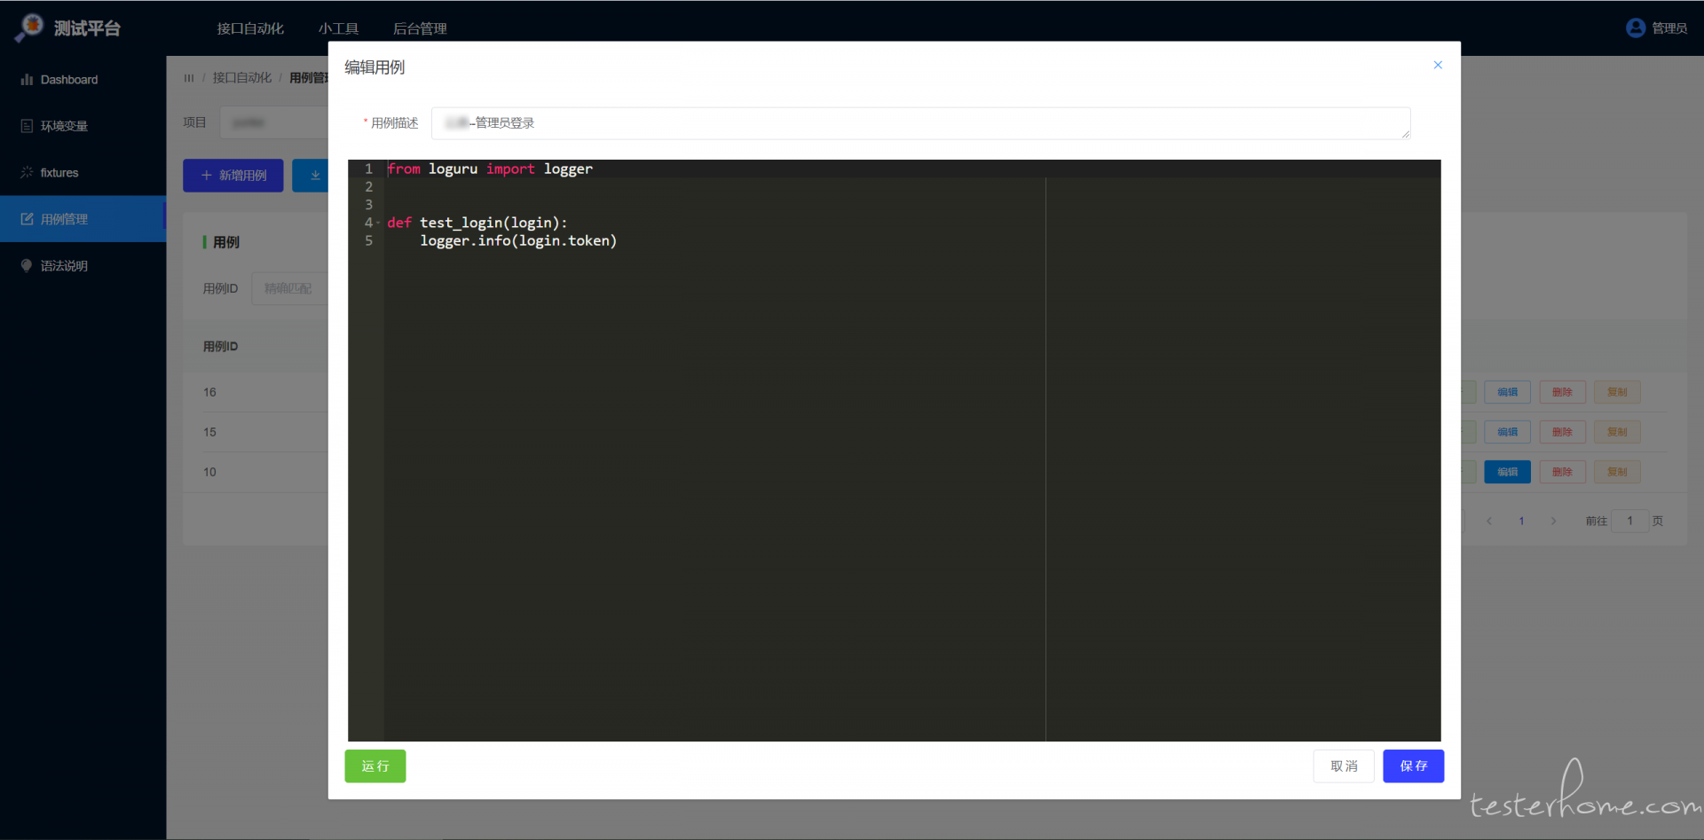This screenshot has width=1704, height=840.
Task: Click 'logger.info(login.token)' code line
Action: pos(518,240)
